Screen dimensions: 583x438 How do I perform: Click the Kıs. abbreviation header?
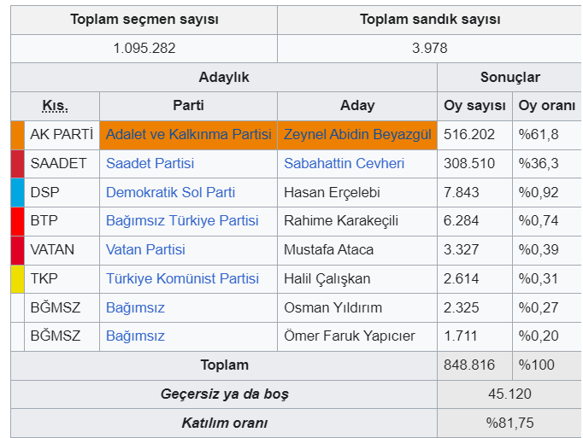pos(56,106)
